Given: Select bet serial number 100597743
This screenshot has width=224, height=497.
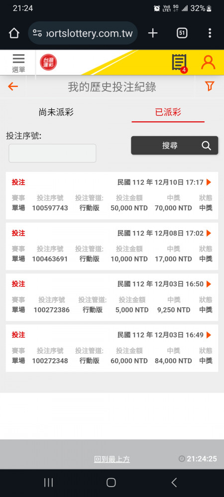Looking at the screenshot, I should tap(50, 208).
